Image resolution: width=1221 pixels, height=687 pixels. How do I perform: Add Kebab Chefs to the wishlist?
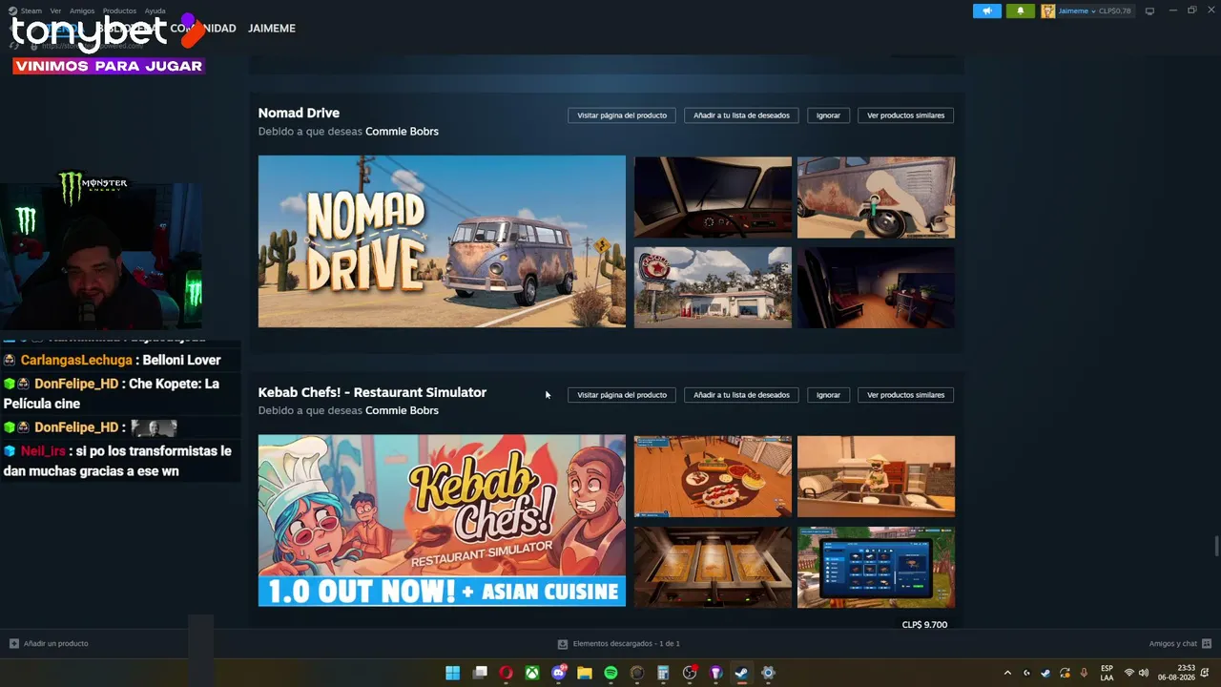(741, 395)
